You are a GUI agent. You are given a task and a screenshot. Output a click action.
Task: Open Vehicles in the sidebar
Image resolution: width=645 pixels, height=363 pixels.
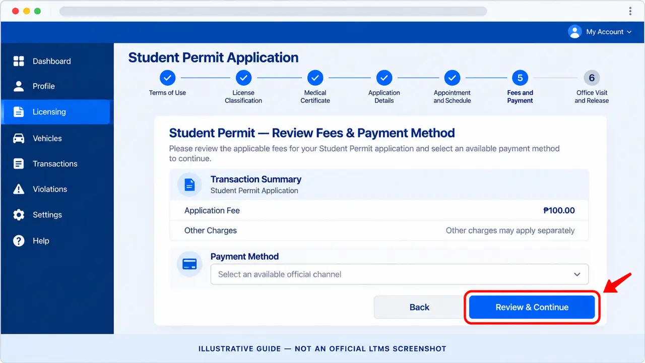(x=55, y=138)
